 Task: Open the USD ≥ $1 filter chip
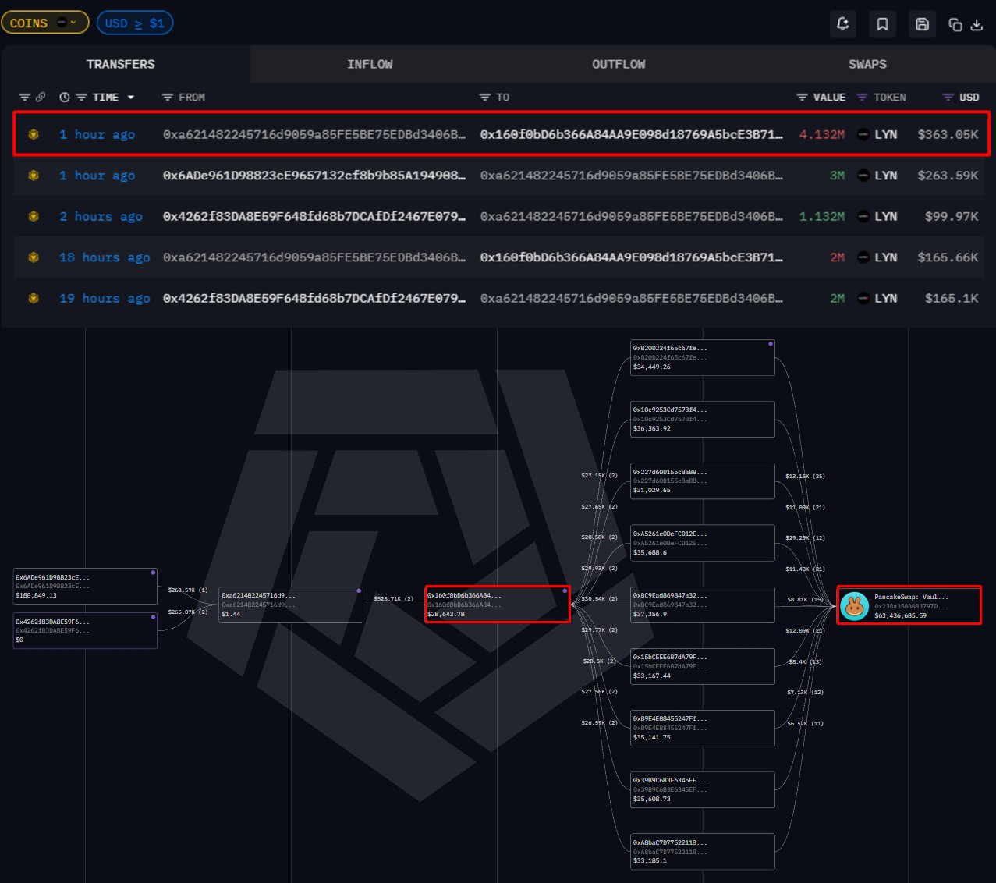[x=135, y=23]
